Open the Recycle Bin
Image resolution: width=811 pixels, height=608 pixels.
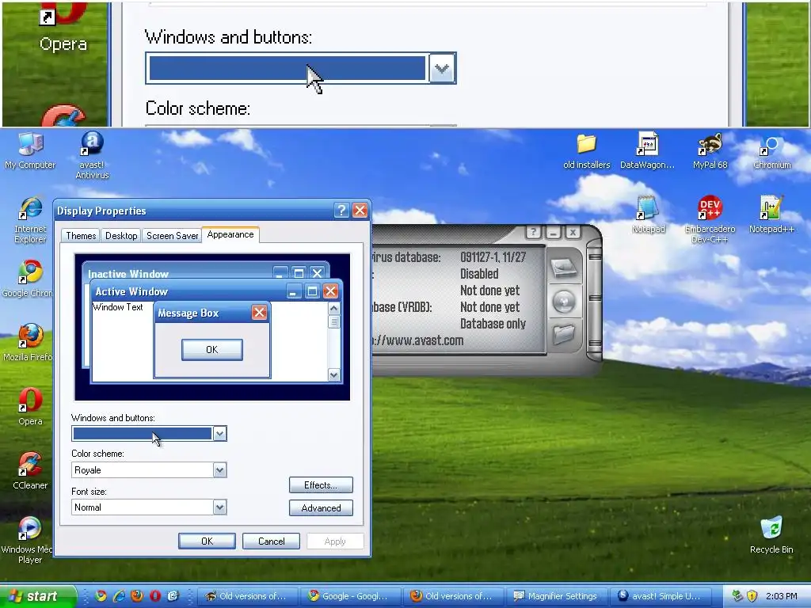[x=771, y=536]
